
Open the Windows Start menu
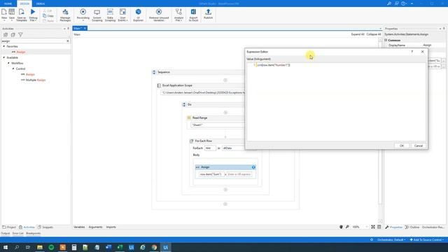[6, 247]
